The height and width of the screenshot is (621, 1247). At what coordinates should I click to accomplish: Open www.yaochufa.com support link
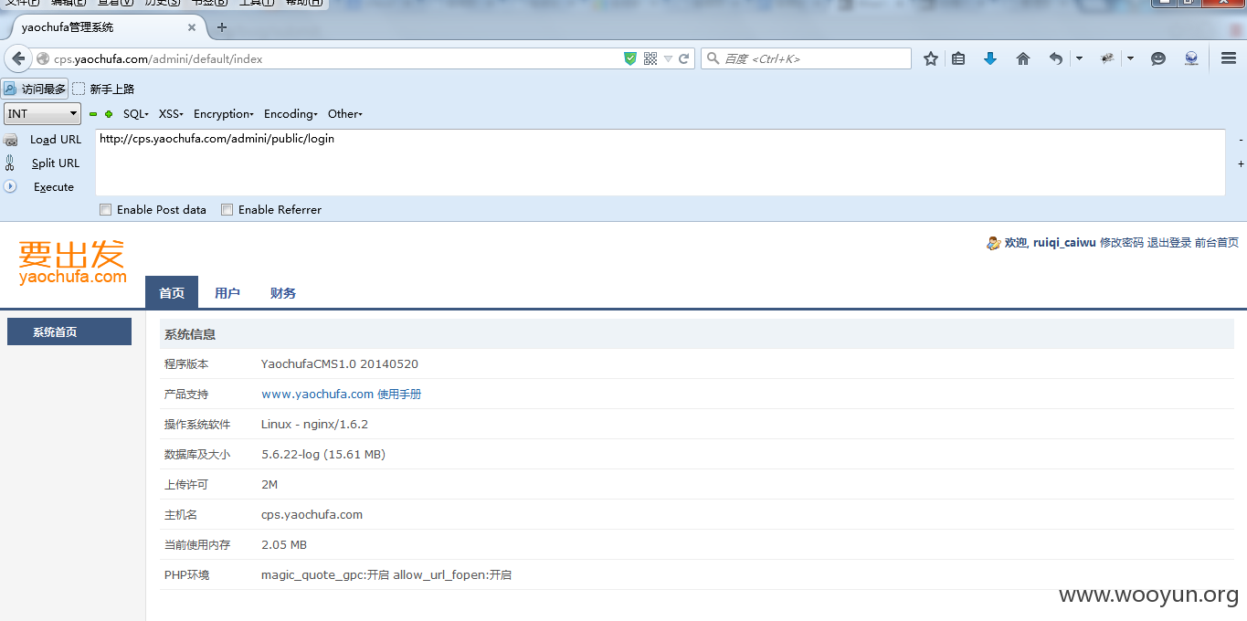coord(317,395)
